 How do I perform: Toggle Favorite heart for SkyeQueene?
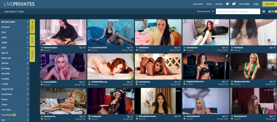tap(232, 119)
